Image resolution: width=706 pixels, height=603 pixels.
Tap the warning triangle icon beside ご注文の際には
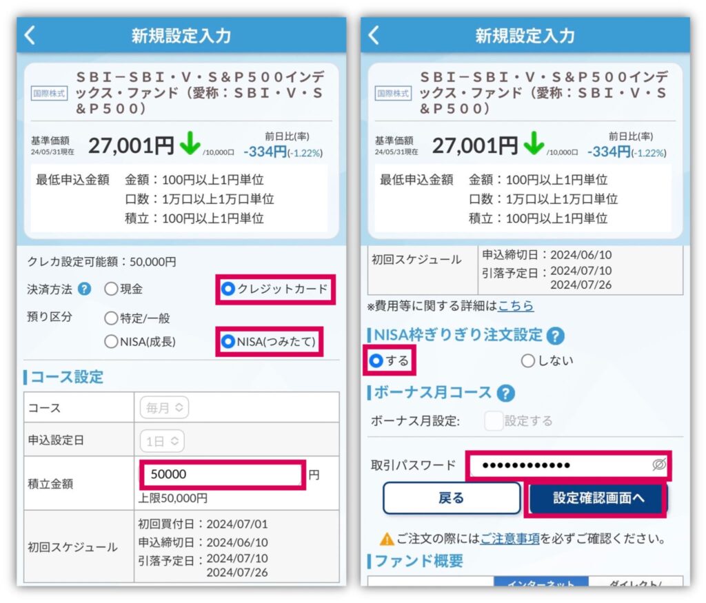387,538
